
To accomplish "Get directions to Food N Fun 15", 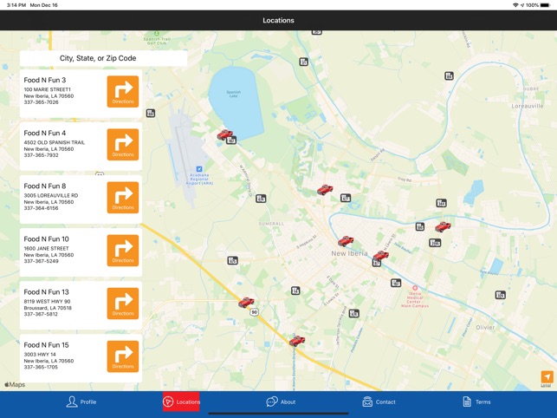I will coord(123,356).
